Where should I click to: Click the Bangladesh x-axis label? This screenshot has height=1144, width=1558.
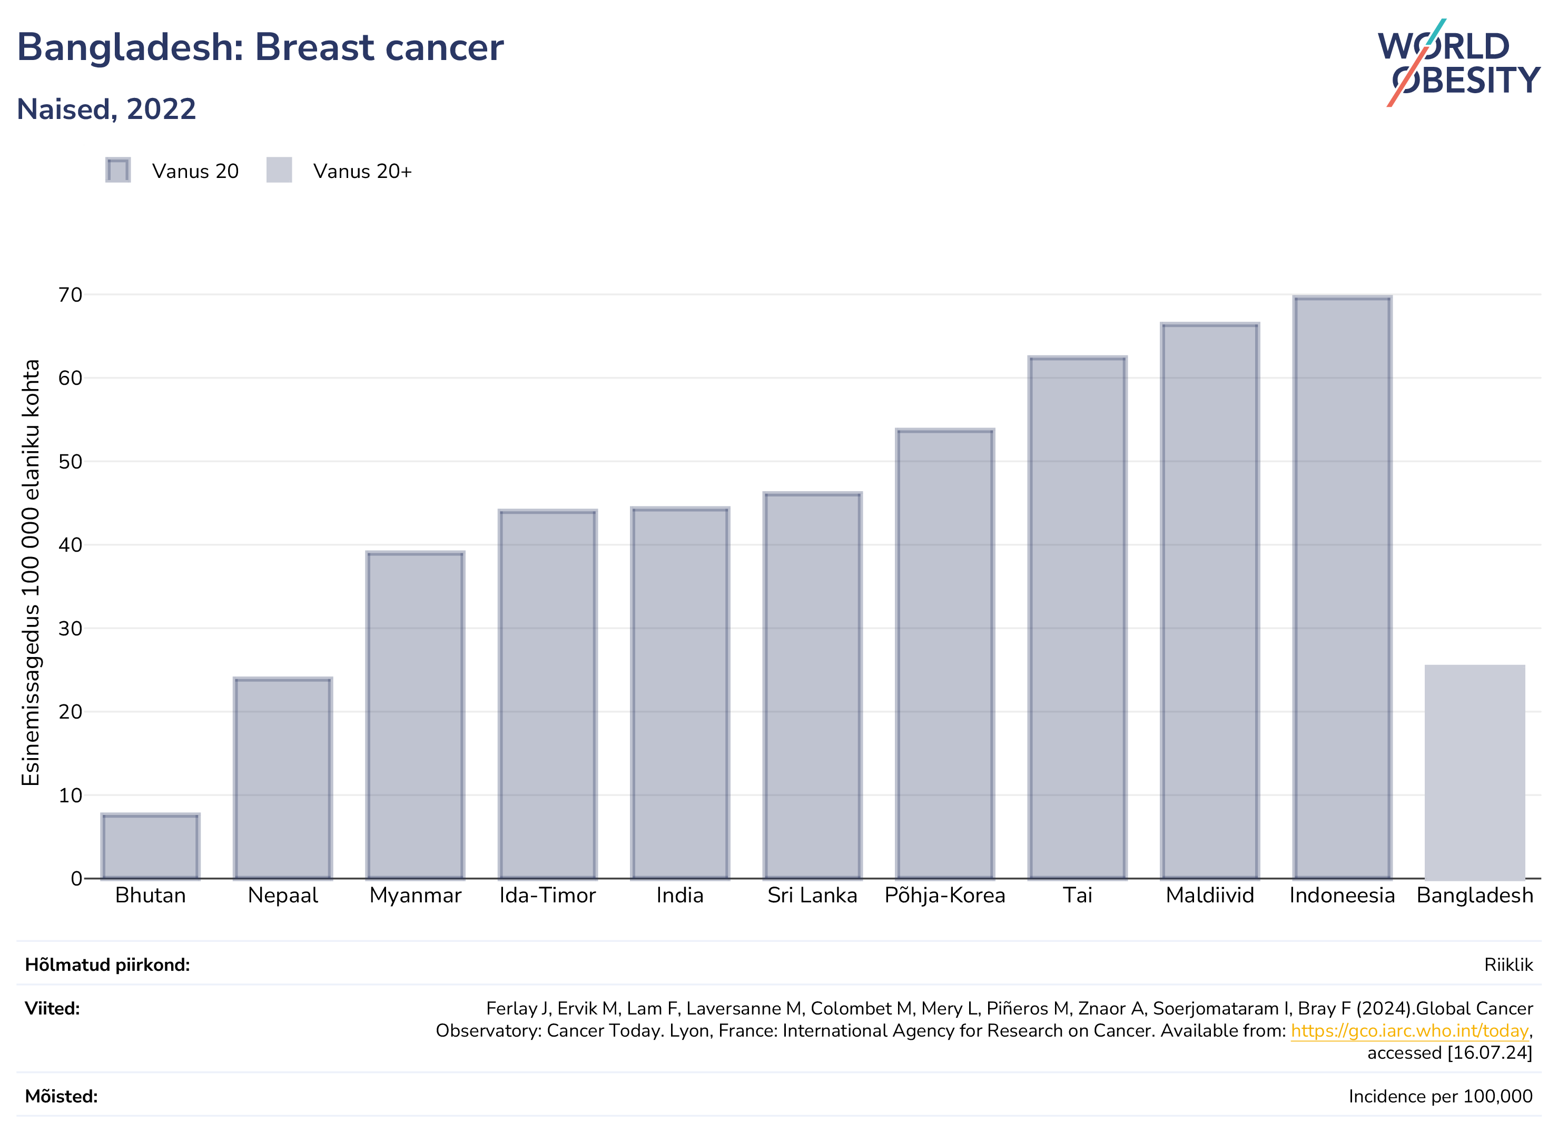(x=1475, y=896)
